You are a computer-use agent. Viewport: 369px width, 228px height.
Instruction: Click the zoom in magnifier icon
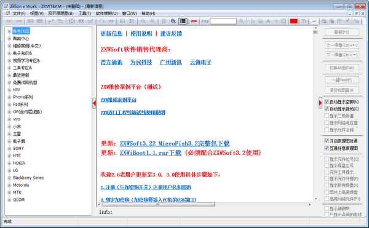click(x=153, y=21)
